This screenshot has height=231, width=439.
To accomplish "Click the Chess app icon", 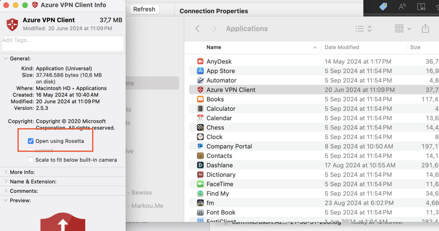I will [x=200, y=128].
